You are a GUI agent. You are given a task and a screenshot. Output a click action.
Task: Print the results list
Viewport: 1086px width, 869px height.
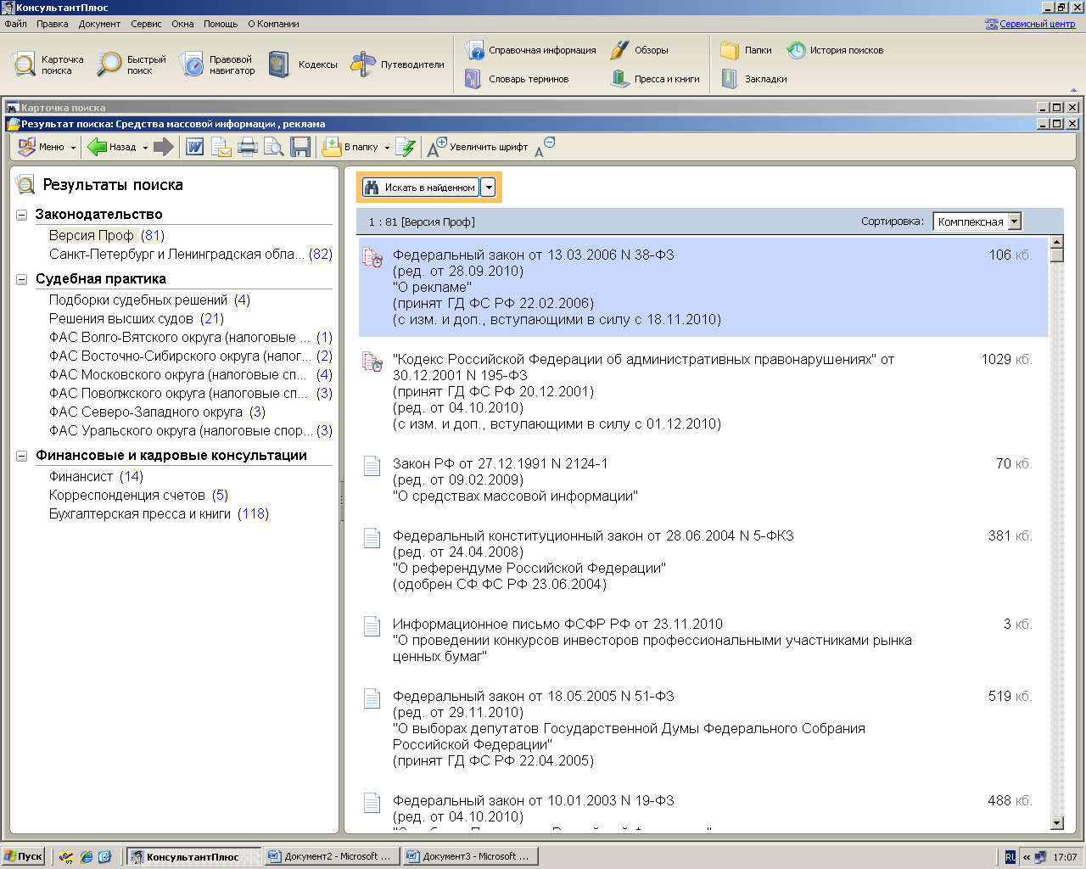(248, 147)
